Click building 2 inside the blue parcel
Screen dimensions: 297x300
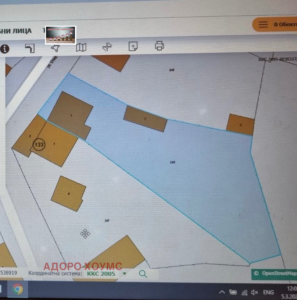(x=145, y=119)
